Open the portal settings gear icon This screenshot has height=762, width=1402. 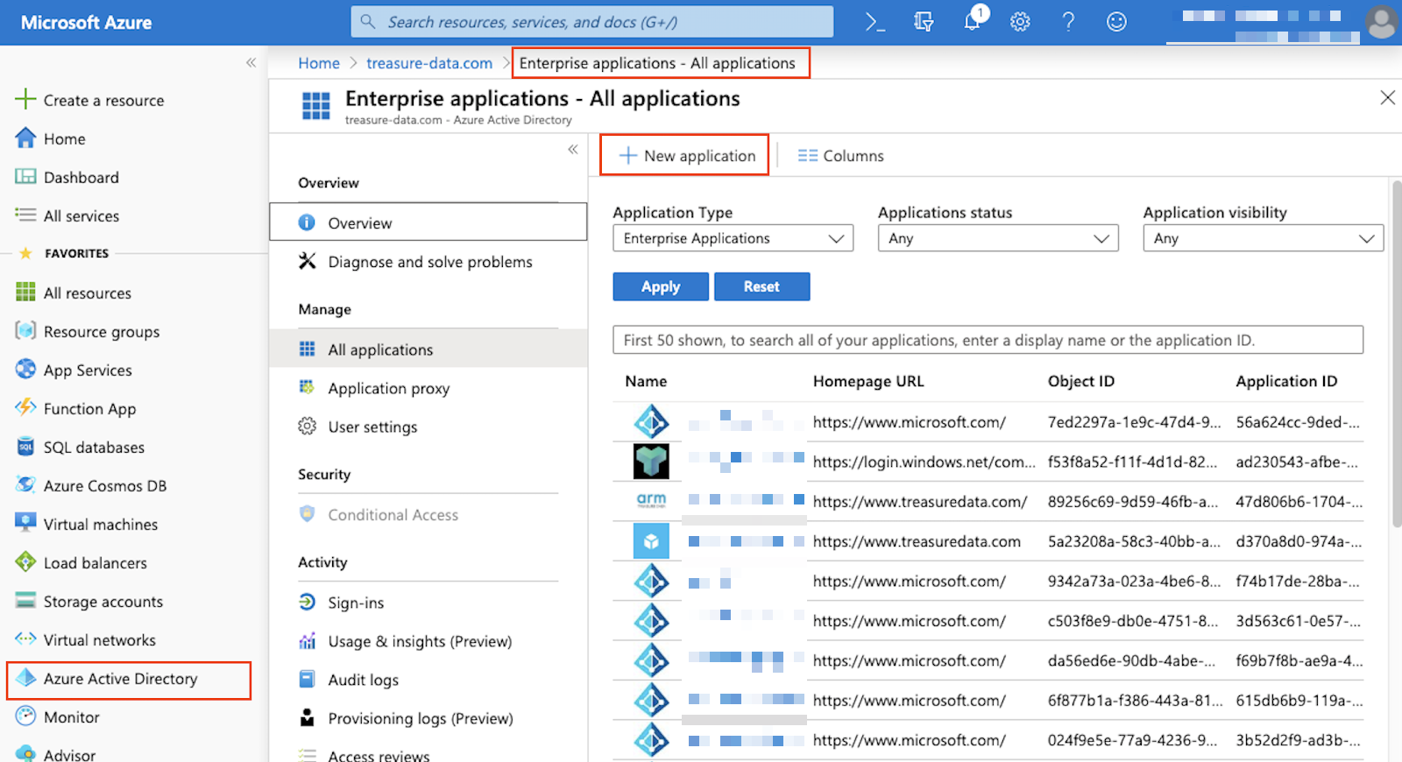point(1020,22)
